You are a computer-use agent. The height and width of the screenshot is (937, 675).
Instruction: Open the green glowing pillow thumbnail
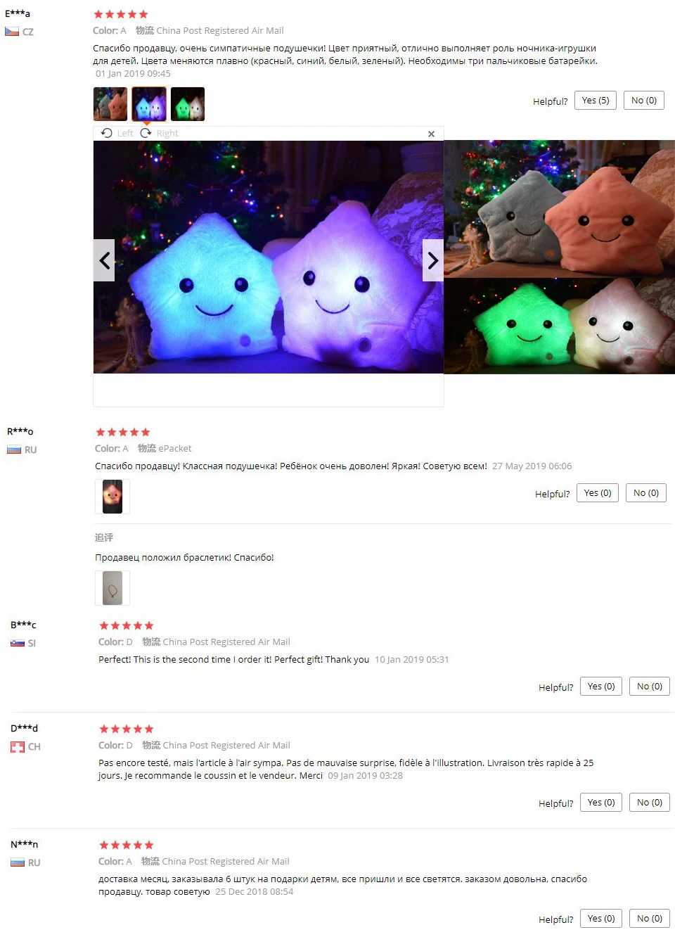(188, 104)
